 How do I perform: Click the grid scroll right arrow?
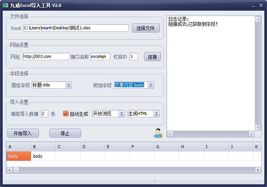point(258,170)
